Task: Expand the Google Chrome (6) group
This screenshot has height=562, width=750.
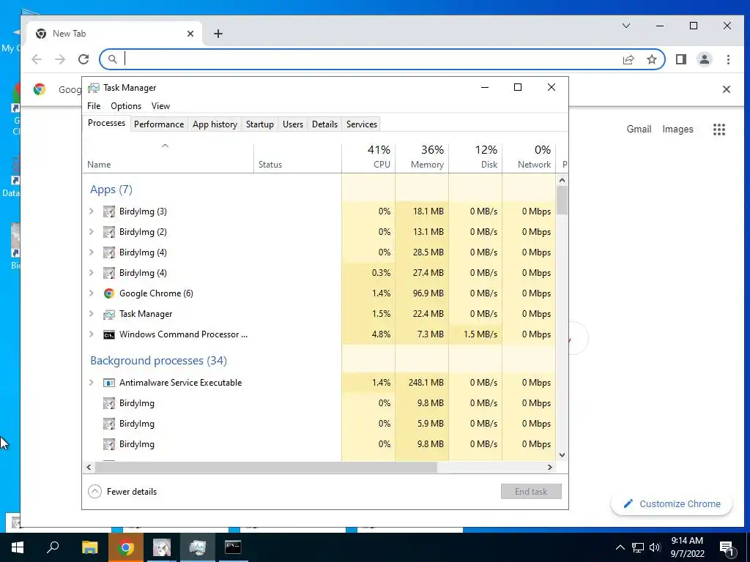Action: pos(92,293)
